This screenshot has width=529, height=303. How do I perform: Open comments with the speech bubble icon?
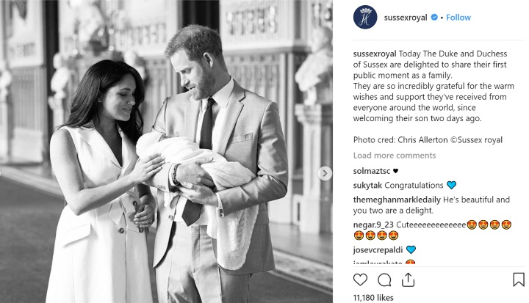[384, 280]
